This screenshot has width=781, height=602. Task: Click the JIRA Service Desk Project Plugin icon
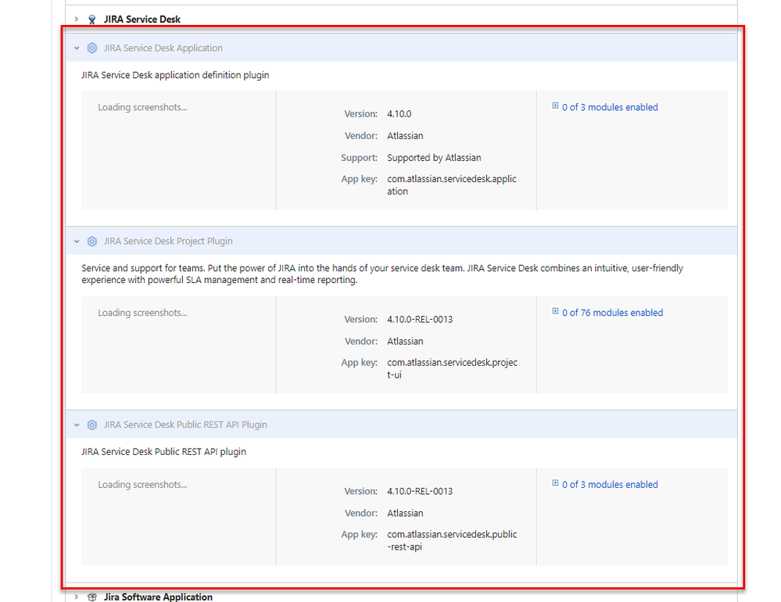pos(92,241)
